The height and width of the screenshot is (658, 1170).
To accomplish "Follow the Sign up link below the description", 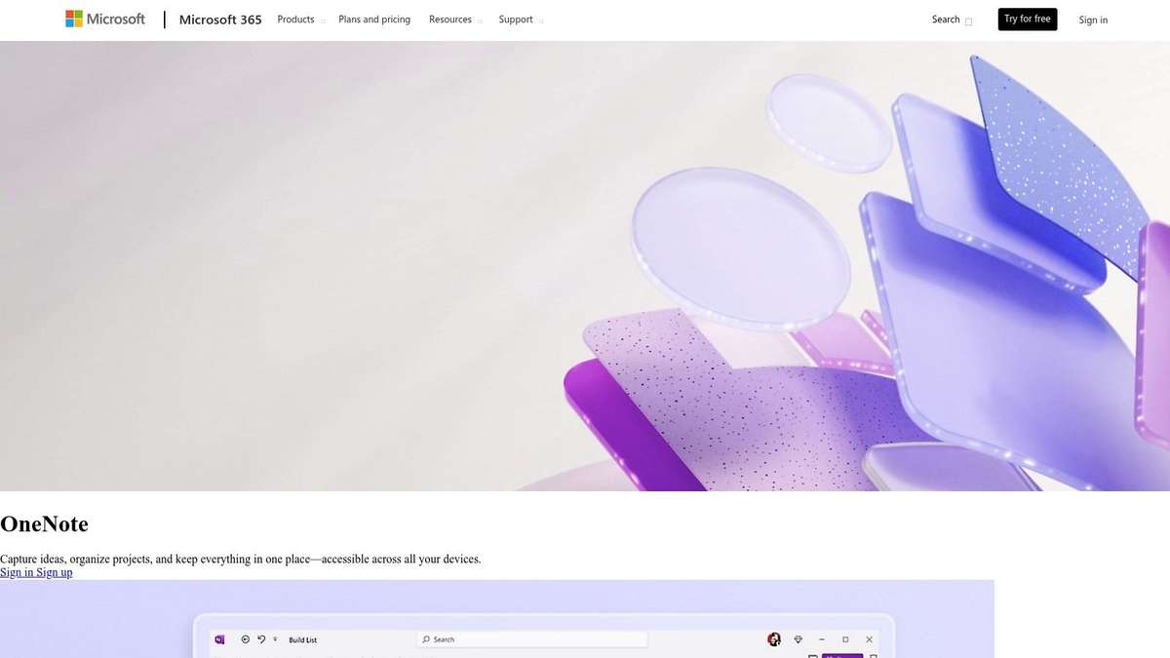I will click(x=55, y=571).
